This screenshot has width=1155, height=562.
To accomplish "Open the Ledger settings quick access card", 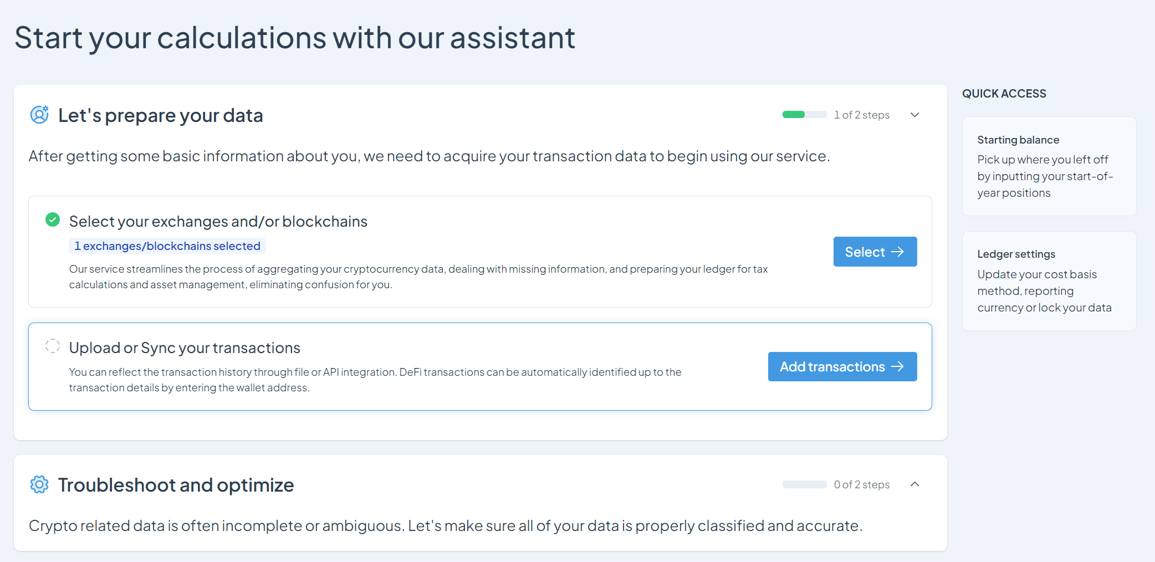I will [1049, 281].
